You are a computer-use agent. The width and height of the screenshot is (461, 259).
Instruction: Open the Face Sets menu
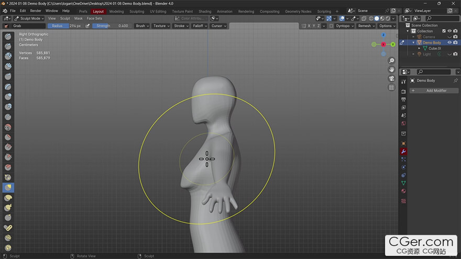(x=94, y=18)
